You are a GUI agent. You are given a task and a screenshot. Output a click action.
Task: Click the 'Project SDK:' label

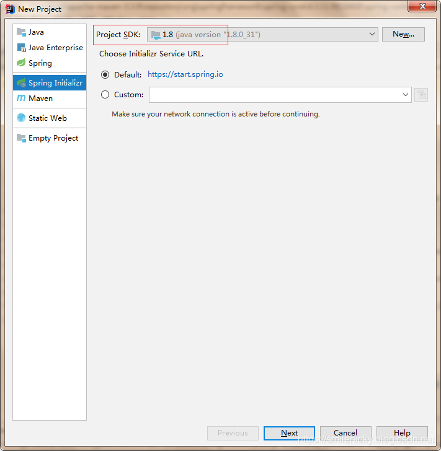[118, 35]
